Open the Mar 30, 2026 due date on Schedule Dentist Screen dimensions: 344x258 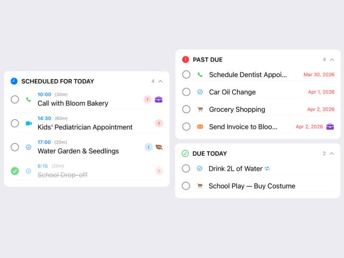tap(319, 74)
